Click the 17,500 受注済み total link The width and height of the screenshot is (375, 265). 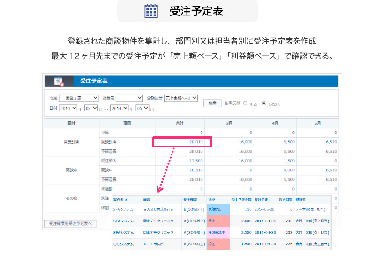coord(196,161)
